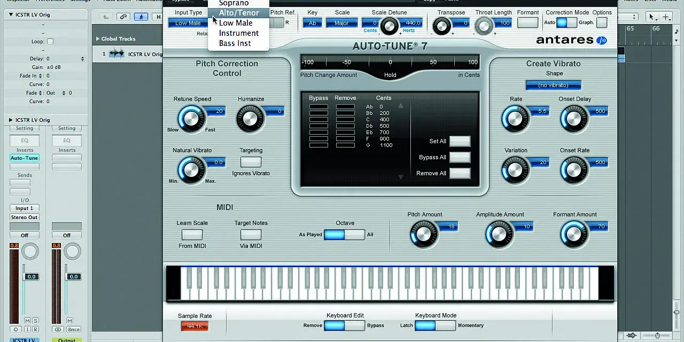Open the Scale Major dropdown
Viewport: 684px width, 342px height.
pos(341,23)
